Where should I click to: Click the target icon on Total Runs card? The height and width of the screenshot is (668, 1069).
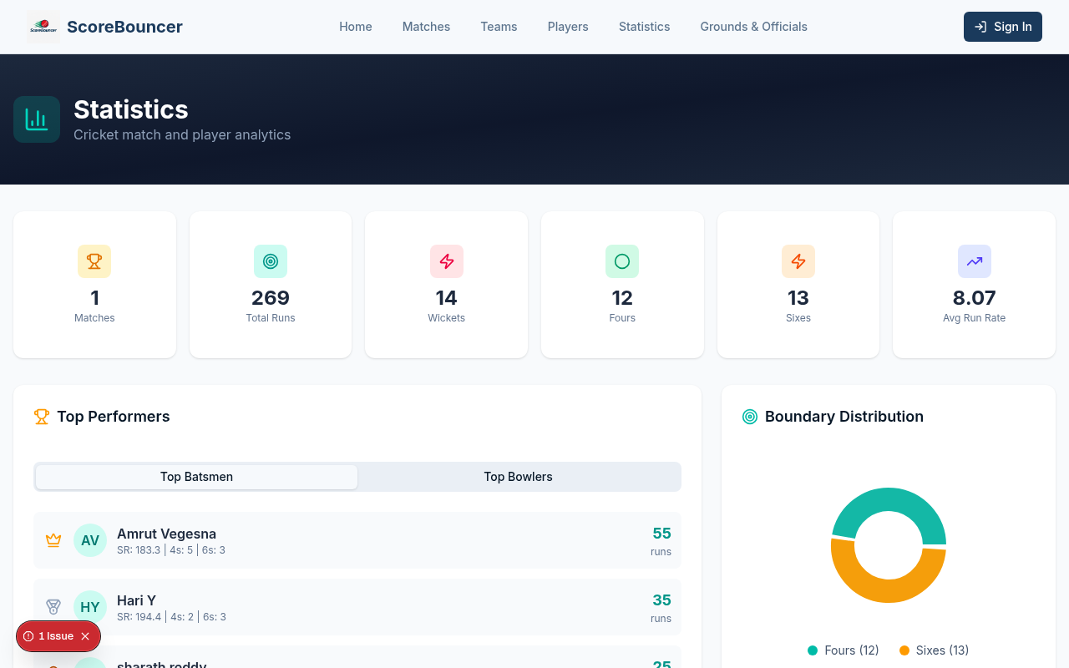pyautogui.click(x=271, y=261)
